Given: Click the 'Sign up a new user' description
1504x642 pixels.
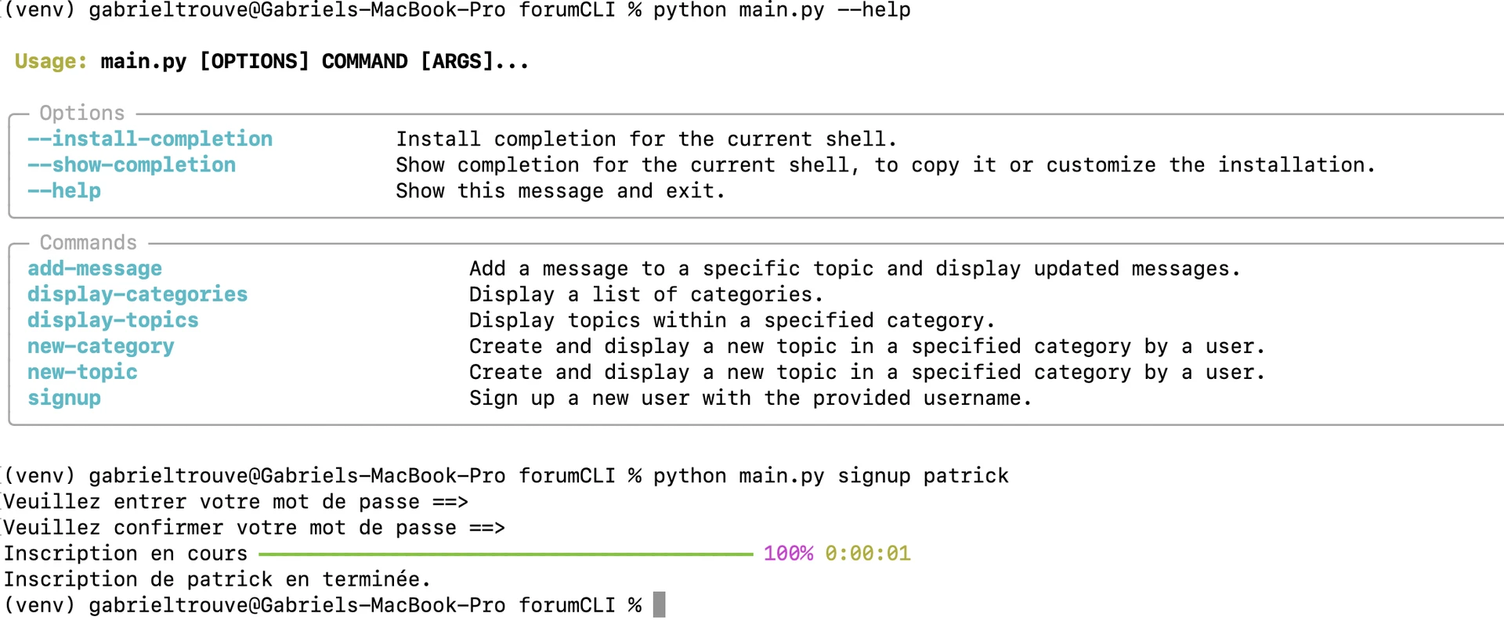Looking at the screenshot, I should coord(750,398).
